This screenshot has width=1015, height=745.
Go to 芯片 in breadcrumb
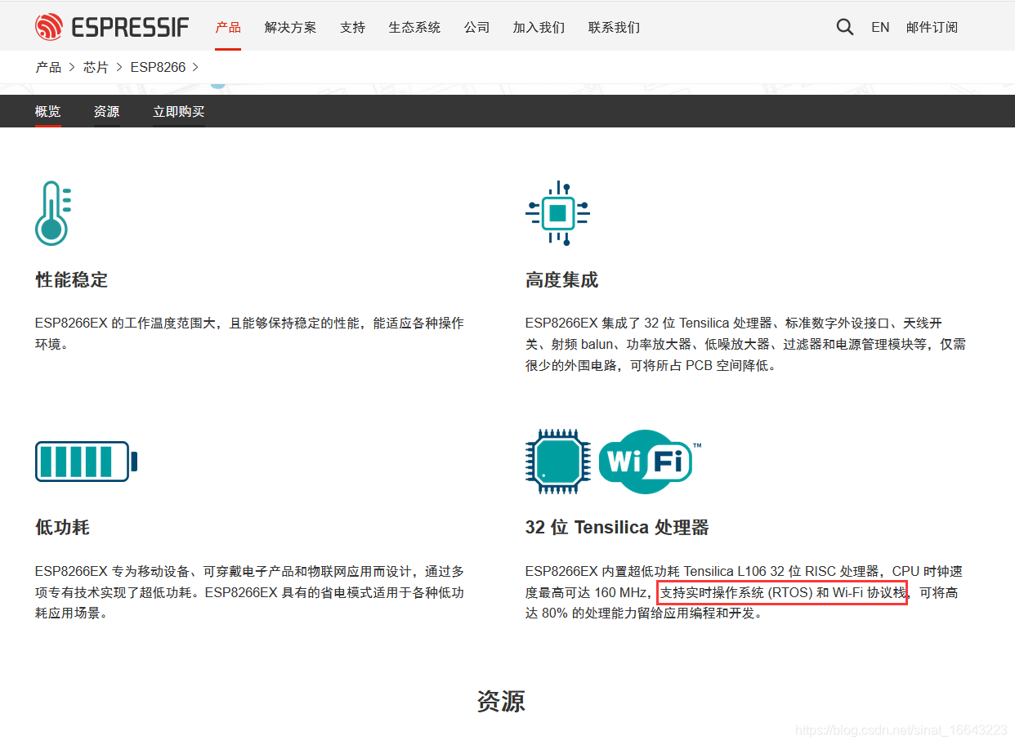[x=96, y=67]
